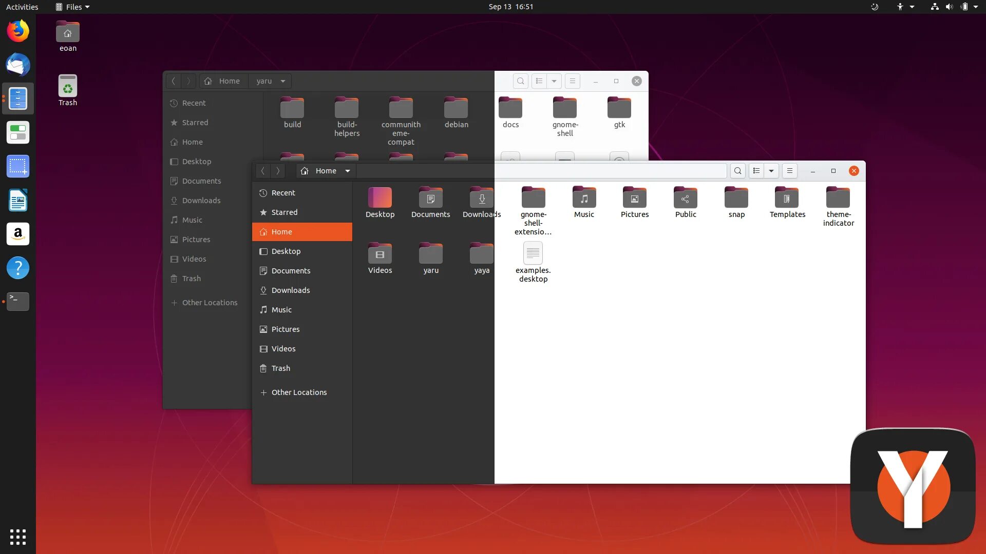Launch Firefox from the dock
Viewport: 986px width, 554px height.
(x=18, y=31)
